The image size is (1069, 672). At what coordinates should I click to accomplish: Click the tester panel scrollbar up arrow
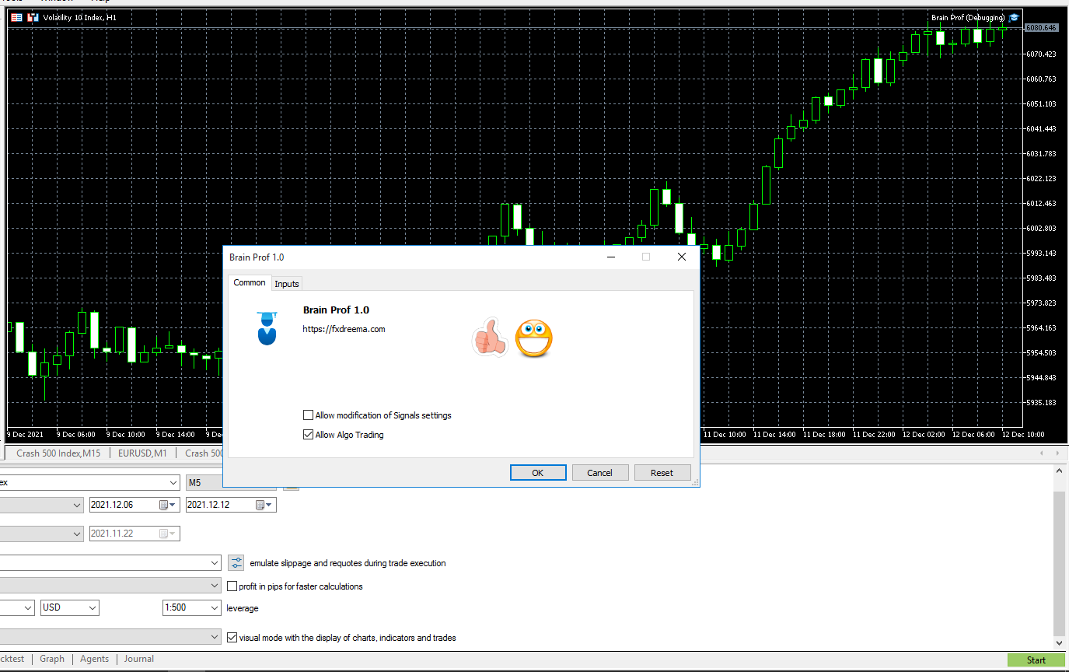(x=1059, y=471)
